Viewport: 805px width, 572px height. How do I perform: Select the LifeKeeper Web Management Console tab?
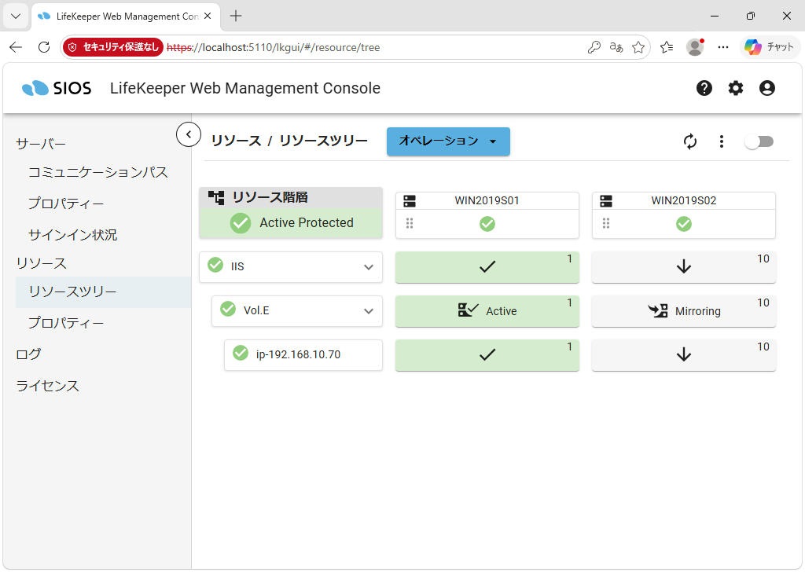[x=126, y=16]
